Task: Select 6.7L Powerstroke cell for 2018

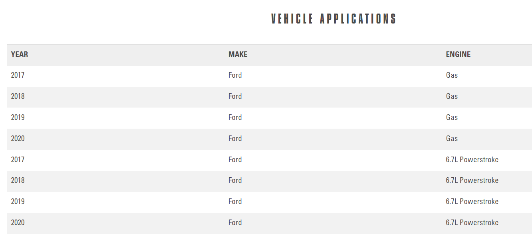Action: pos(472,180)
